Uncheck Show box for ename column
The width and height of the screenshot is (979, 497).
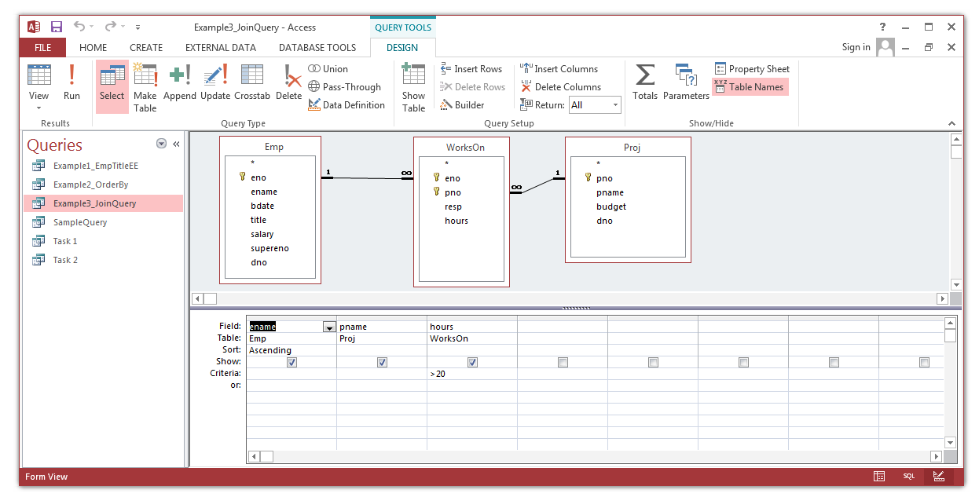coord(292,362)
